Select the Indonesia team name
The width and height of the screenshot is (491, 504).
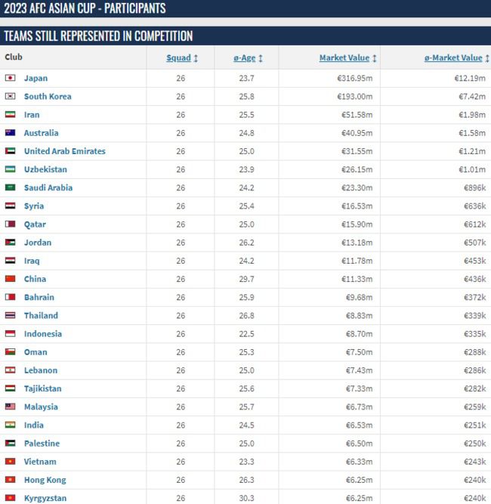point(43,334)
